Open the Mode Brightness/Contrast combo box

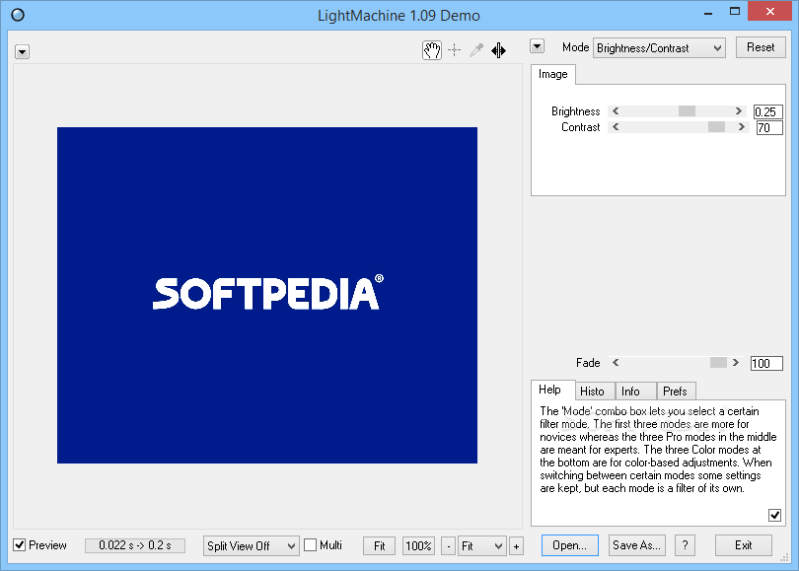pos(659,48)
